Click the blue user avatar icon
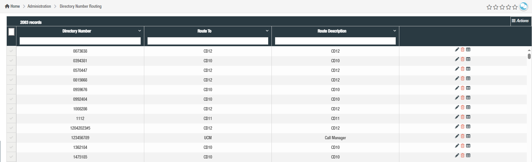The width and height of the screenshot is (532, 162). pyautogui.click(x=524, y=6)
